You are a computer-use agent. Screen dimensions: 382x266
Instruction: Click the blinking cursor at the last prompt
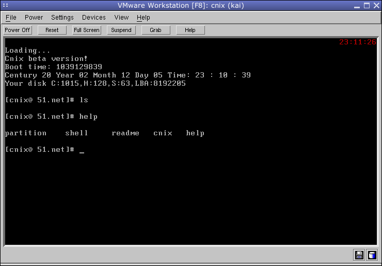coord(82,152)
